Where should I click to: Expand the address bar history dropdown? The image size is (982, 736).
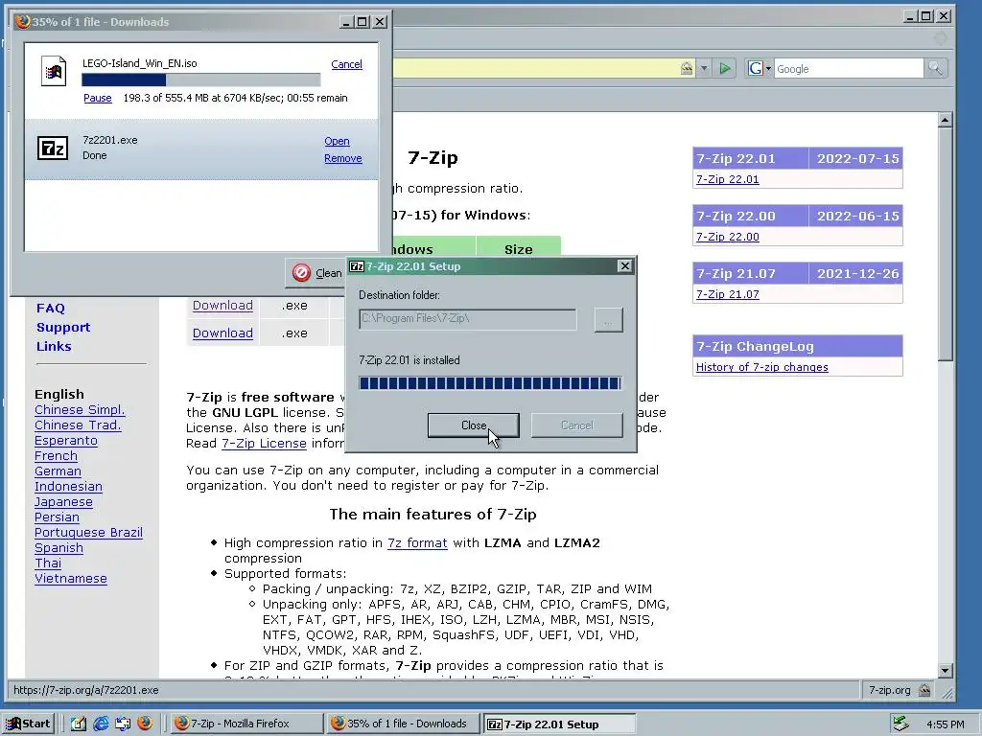(704, 68)
